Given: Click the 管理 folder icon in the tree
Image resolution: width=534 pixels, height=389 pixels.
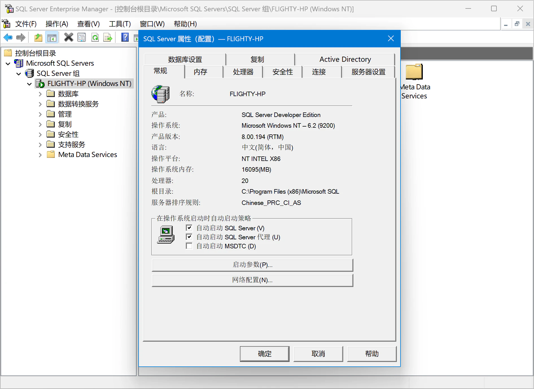Looking at the screenshot, I should coord(51,114).
